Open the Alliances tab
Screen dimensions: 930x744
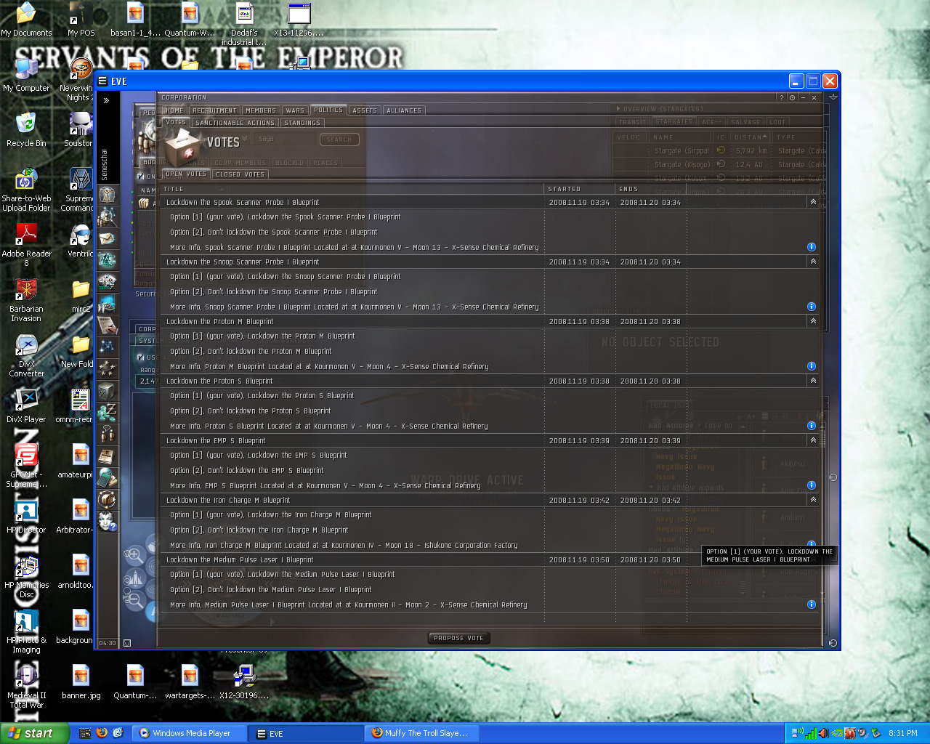404,110
